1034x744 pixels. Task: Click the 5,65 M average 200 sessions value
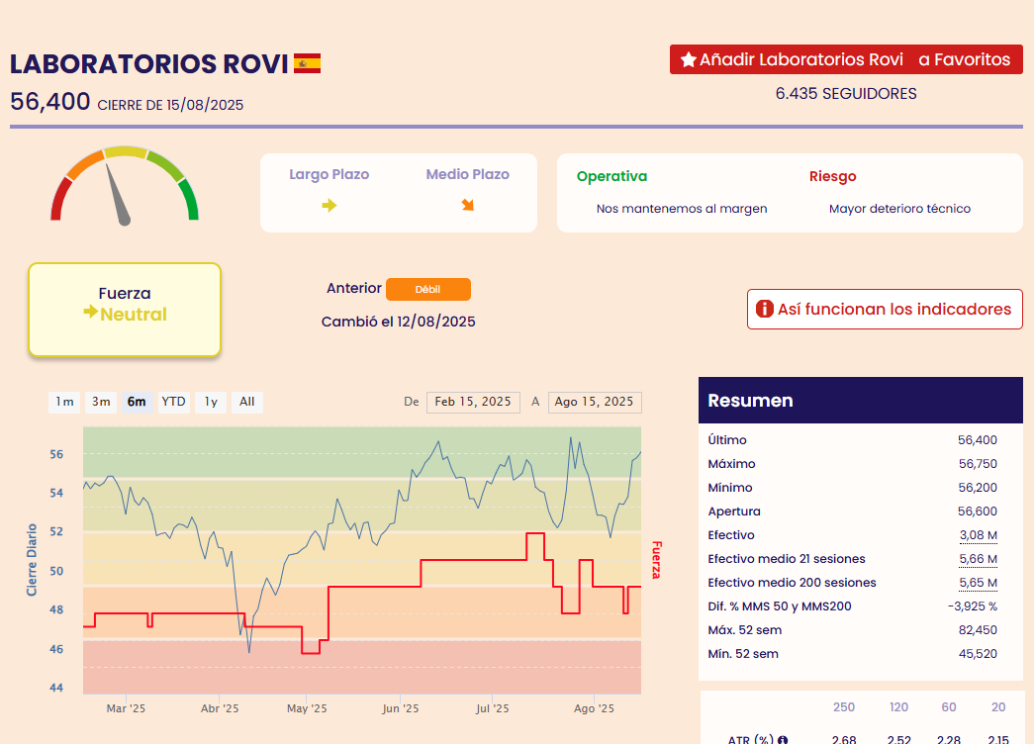point(979,583)
